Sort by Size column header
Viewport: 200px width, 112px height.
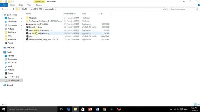coord(101,14)
